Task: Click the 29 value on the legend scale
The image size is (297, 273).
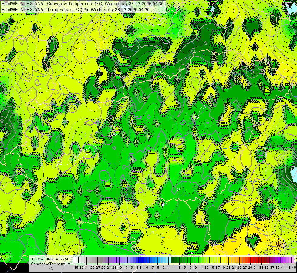Action: [250, 268]
